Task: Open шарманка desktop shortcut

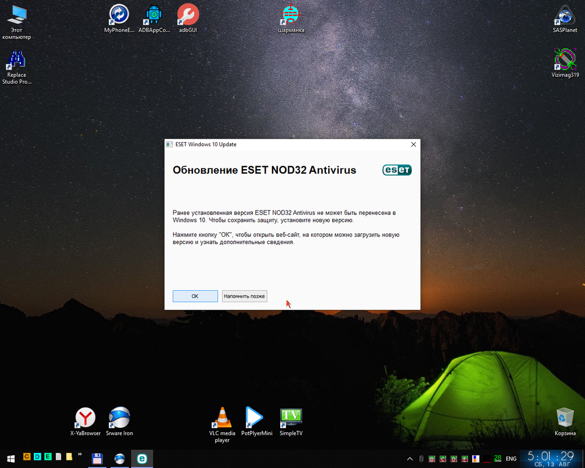Action: (291, 19)
